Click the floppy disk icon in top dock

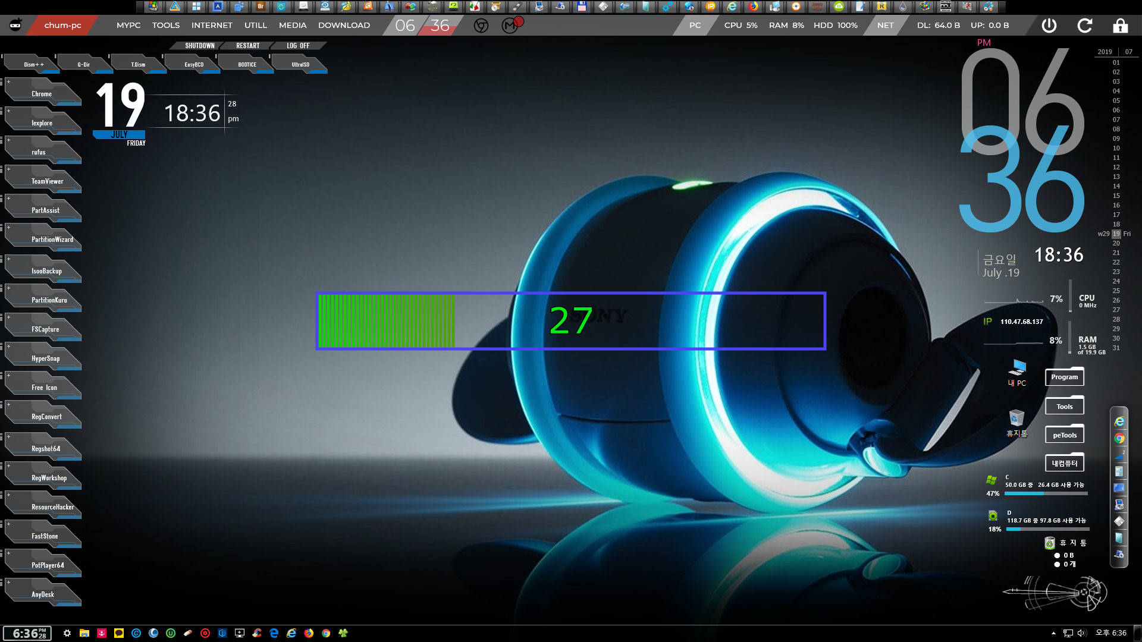tap(582, 7)
